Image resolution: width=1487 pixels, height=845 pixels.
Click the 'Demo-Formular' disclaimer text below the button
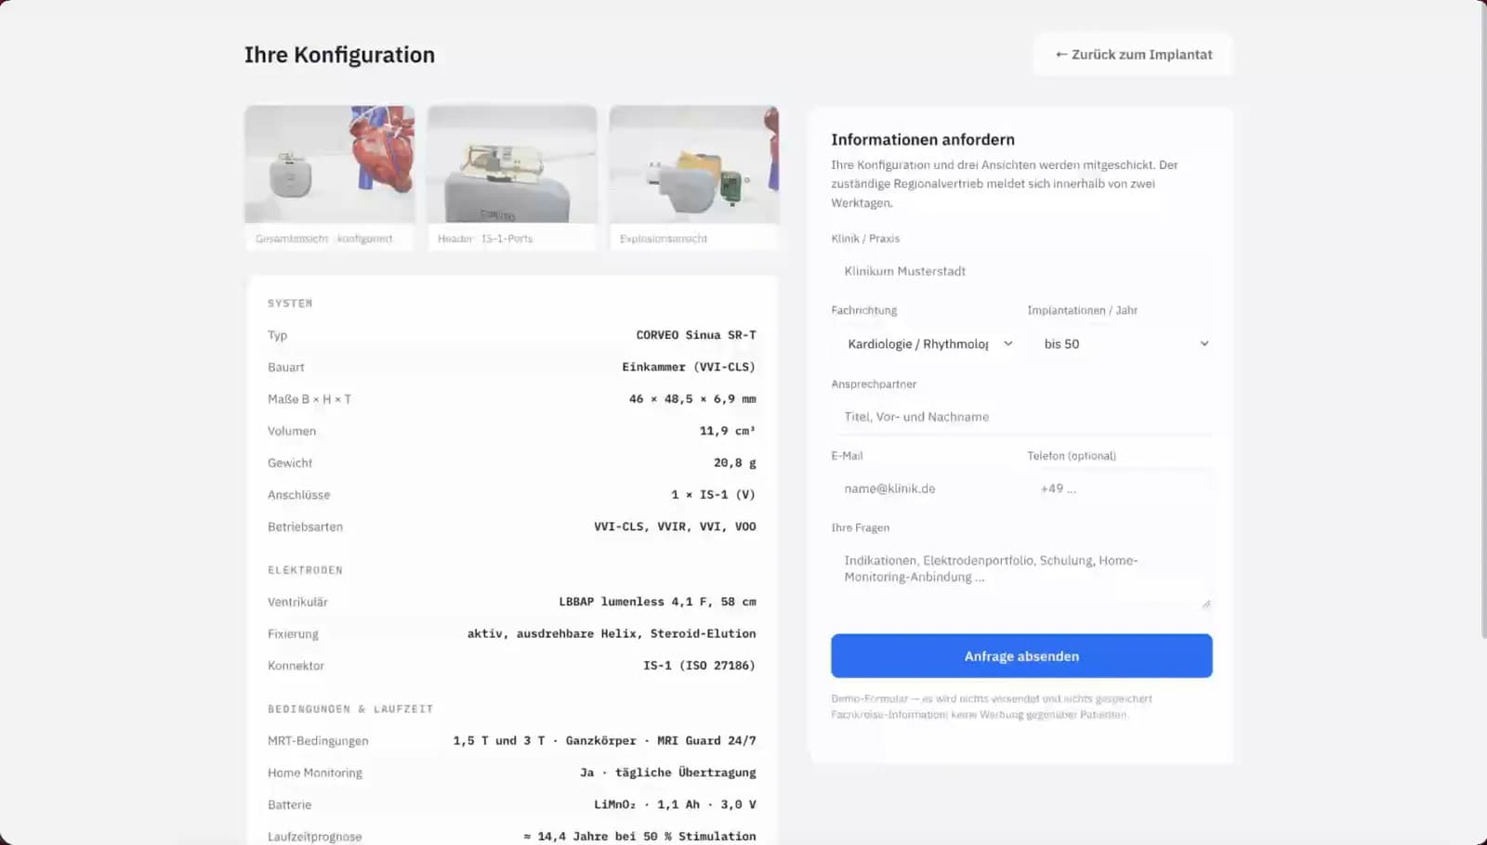point(992,707)
